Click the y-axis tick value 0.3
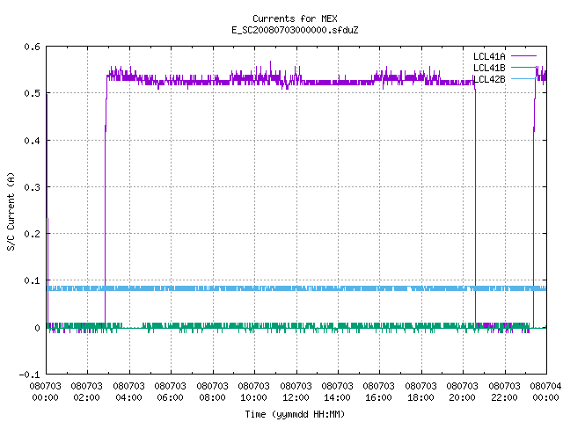The image size is (563, 422). coord(32,187)
